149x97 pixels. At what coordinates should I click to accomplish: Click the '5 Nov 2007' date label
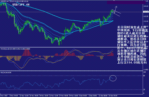pyautogui.click(x=4, y=96)
